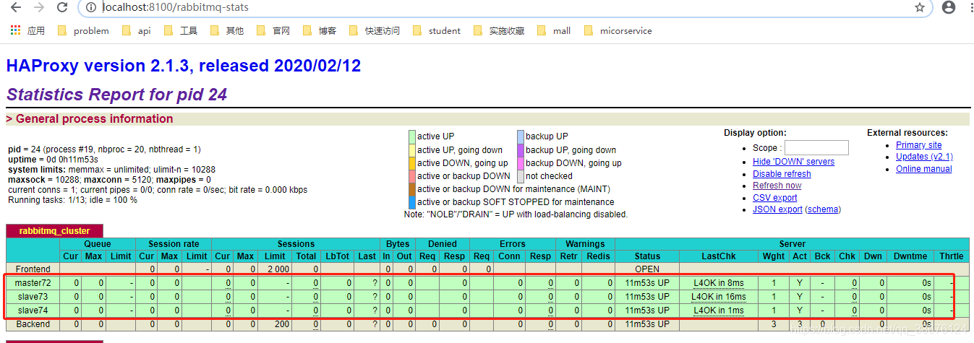Click the Wght column header

click(x=773, y=256)
